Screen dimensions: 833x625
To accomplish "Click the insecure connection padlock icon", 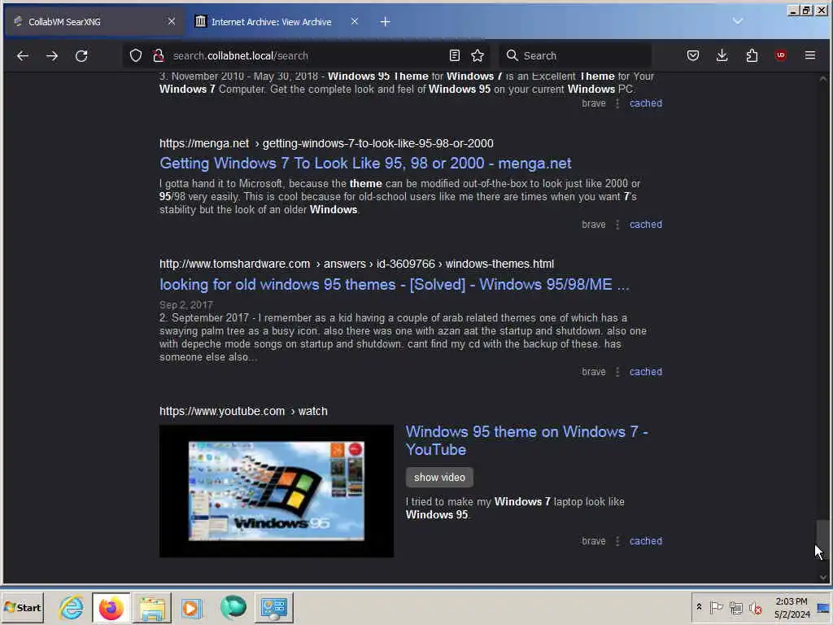I will pos(159,56).
